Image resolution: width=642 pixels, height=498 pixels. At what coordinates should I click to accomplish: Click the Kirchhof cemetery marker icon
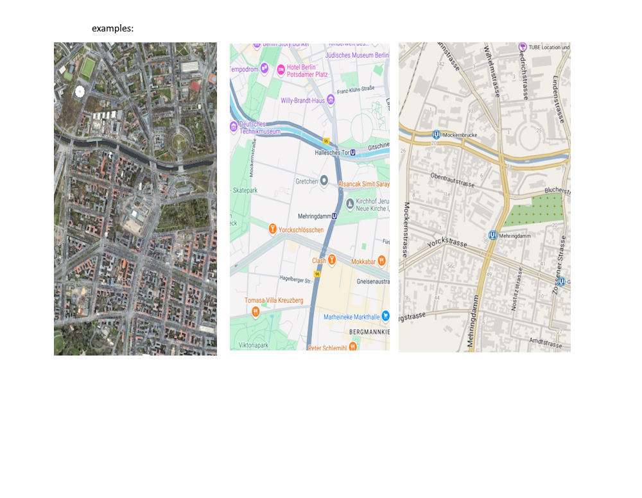[x=350, y=204]
